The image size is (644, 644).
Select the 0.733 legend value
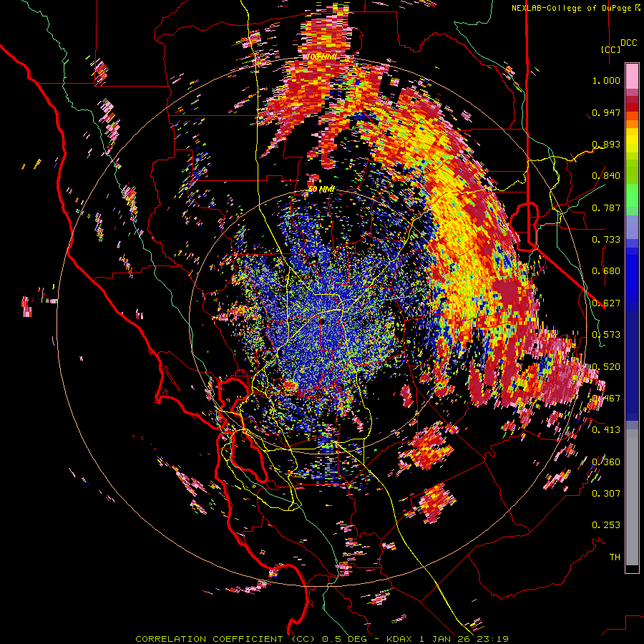(x=606, y=240)
